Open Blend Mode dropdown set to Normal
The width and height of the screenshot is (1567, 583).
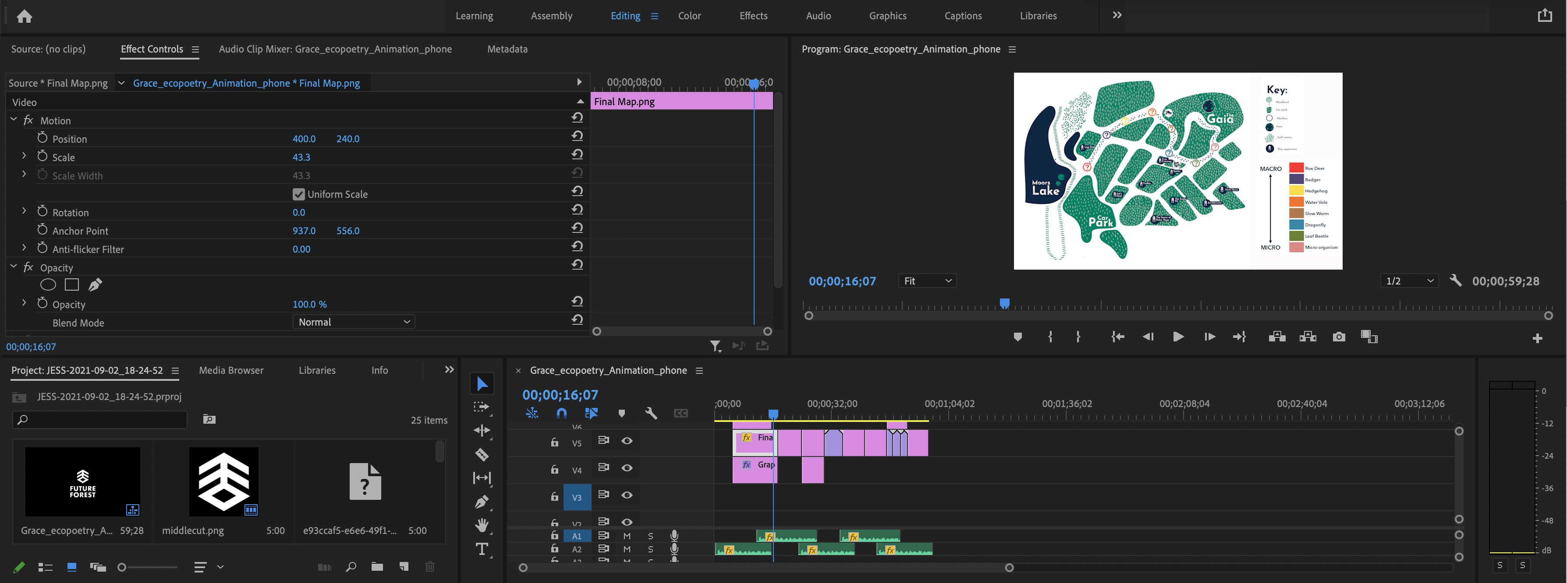(354, 322)
